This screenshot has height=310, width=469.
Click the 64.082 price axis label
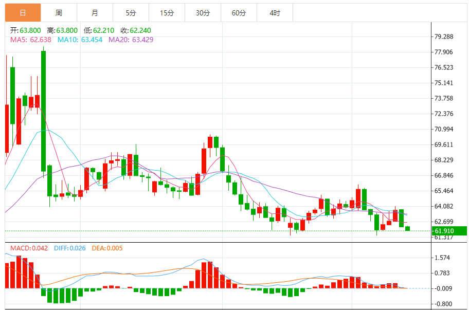[444, 206]
